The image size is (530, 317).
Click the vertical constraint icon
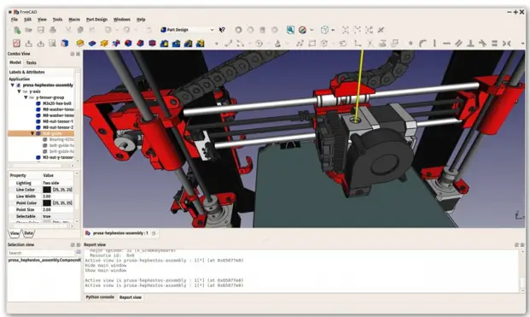click(x=434, y=44)
